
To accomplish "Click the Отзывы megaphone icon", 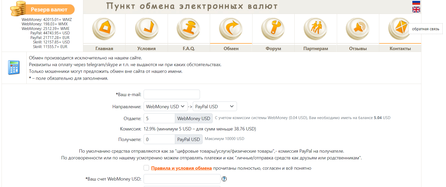I will [x=358, y=28].
